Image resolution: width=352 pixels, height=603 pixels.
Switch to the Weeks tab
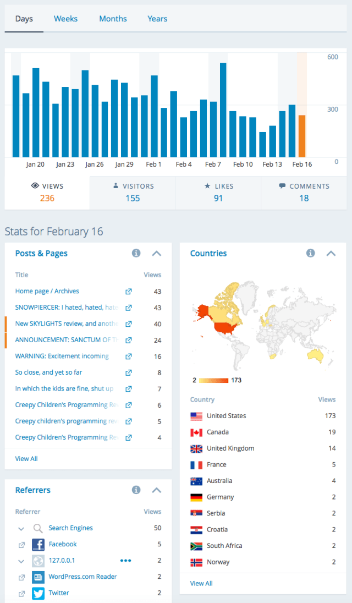(65, 19)
